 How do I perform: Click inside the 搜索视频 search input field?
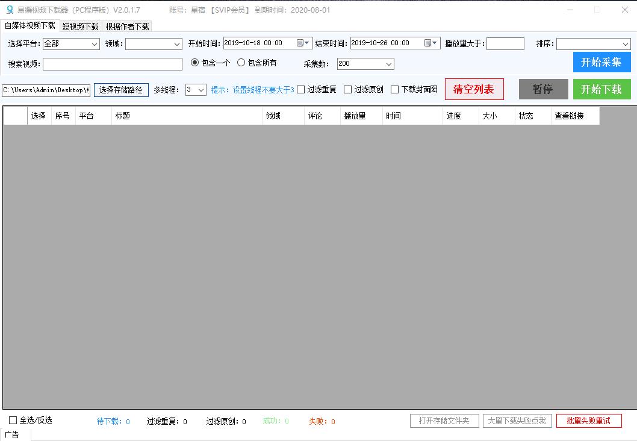click(111, 63)
